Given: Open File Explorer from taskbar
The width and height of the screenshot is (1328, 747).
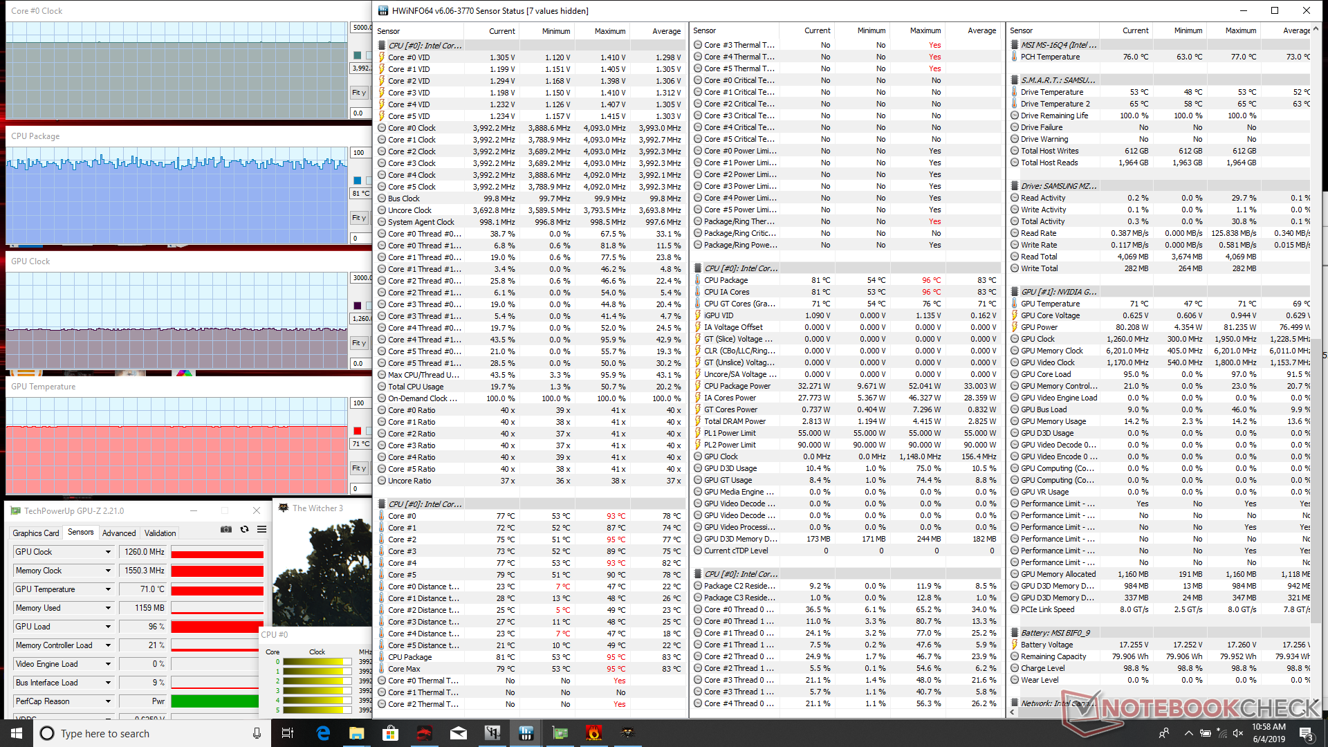Looking at the screenshot, I should tap(356, 733).
